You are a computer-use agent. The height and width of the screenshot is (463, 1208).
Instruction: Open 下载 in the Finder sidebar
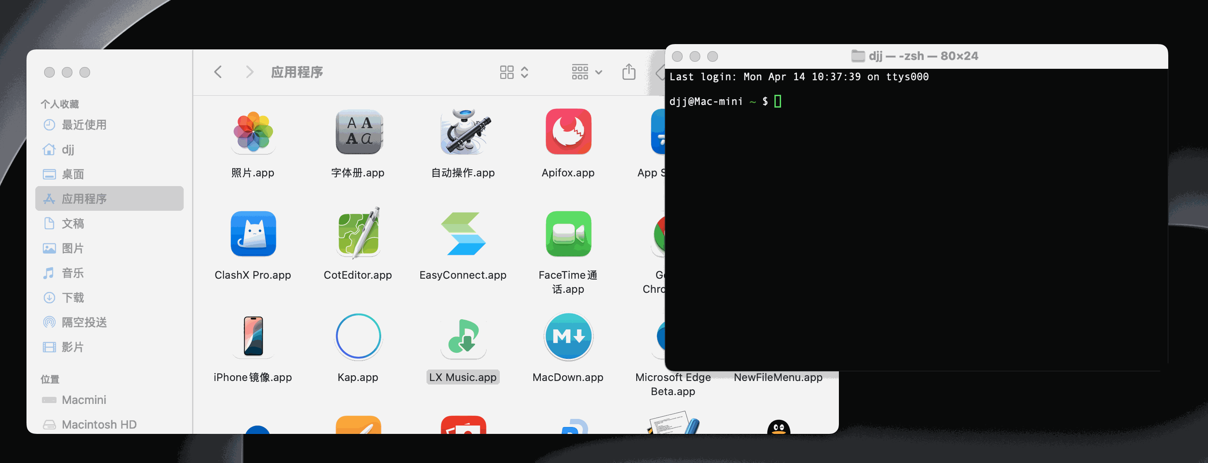pyautogui.click(x=109, y=297)
